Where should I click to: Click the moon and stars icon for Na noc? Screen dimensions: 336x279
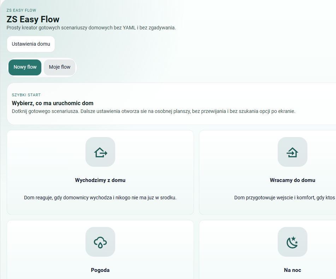[x=292, y=242]
